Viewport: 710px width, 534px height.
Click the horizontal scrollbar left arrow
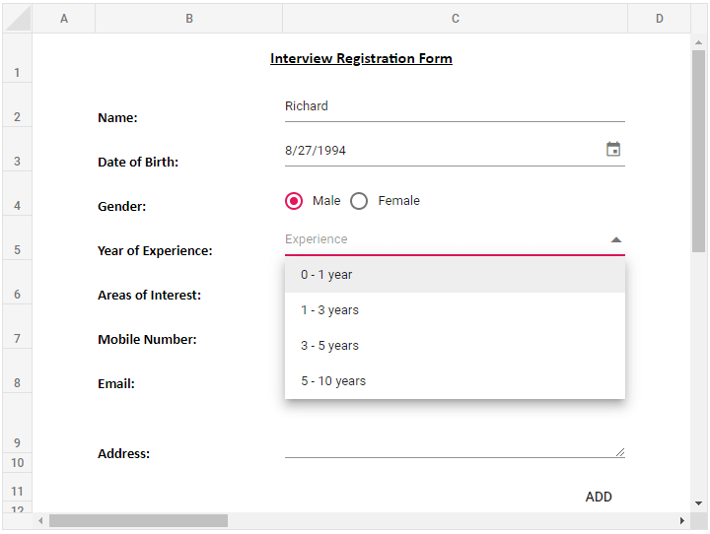tap(40, 520)
